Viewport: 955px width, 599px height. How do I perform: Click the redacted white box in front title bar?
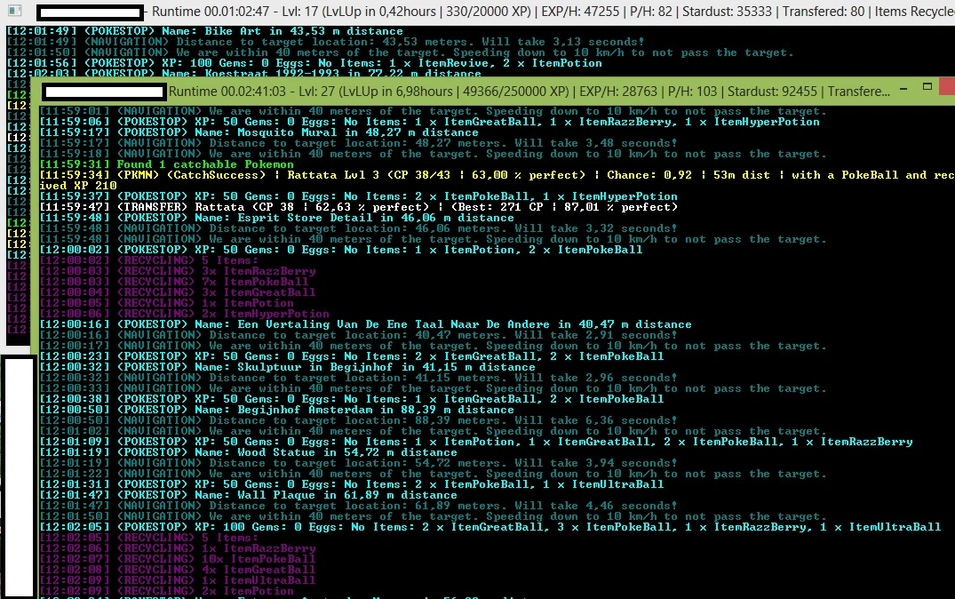tap(105, 92)
